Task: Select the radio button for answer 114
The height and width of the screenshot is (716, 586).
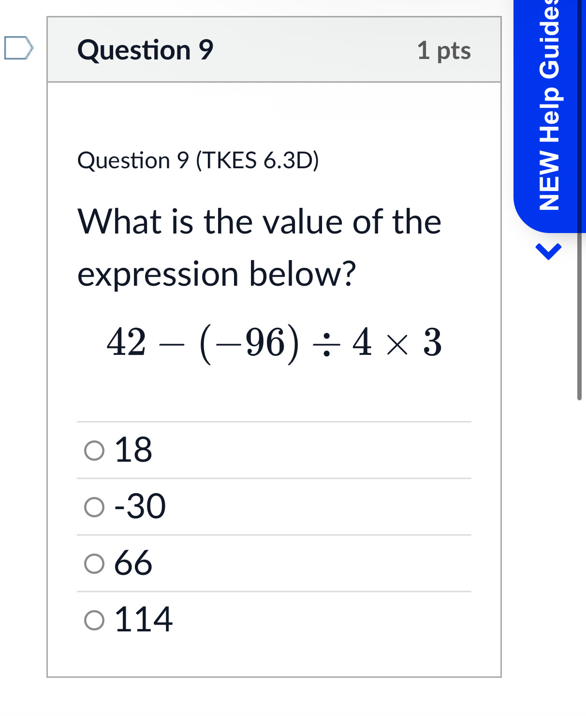Action: (x=94, y=619)
